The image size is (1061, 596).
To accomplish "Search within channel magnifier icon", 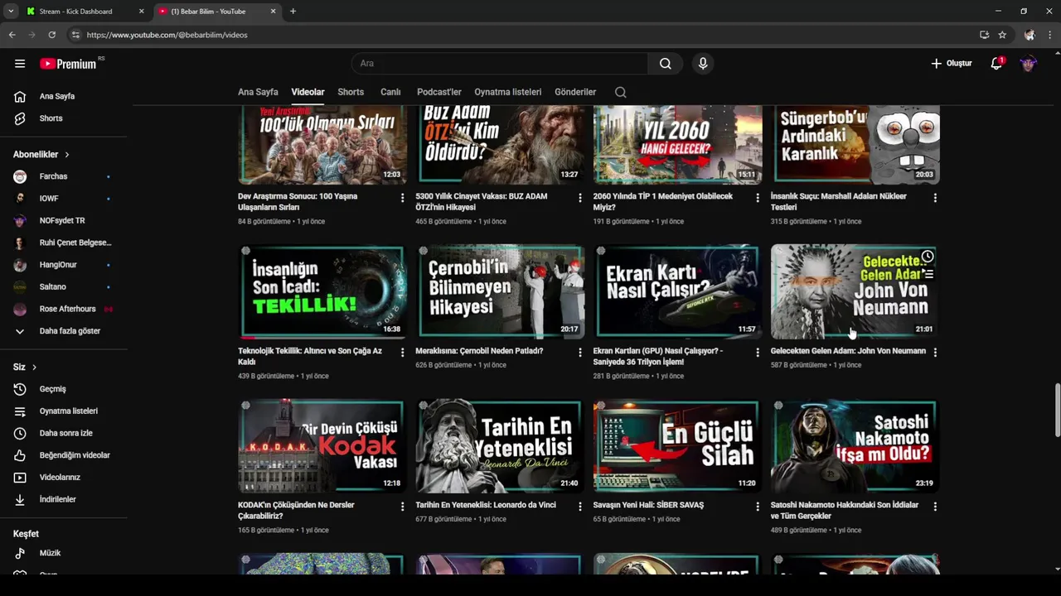I will (x=621, y=92).
